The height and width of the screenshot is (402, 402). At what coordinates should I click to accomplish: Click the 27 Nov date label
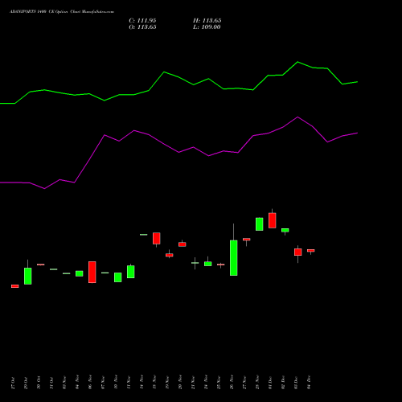click(x=244, y=383)
